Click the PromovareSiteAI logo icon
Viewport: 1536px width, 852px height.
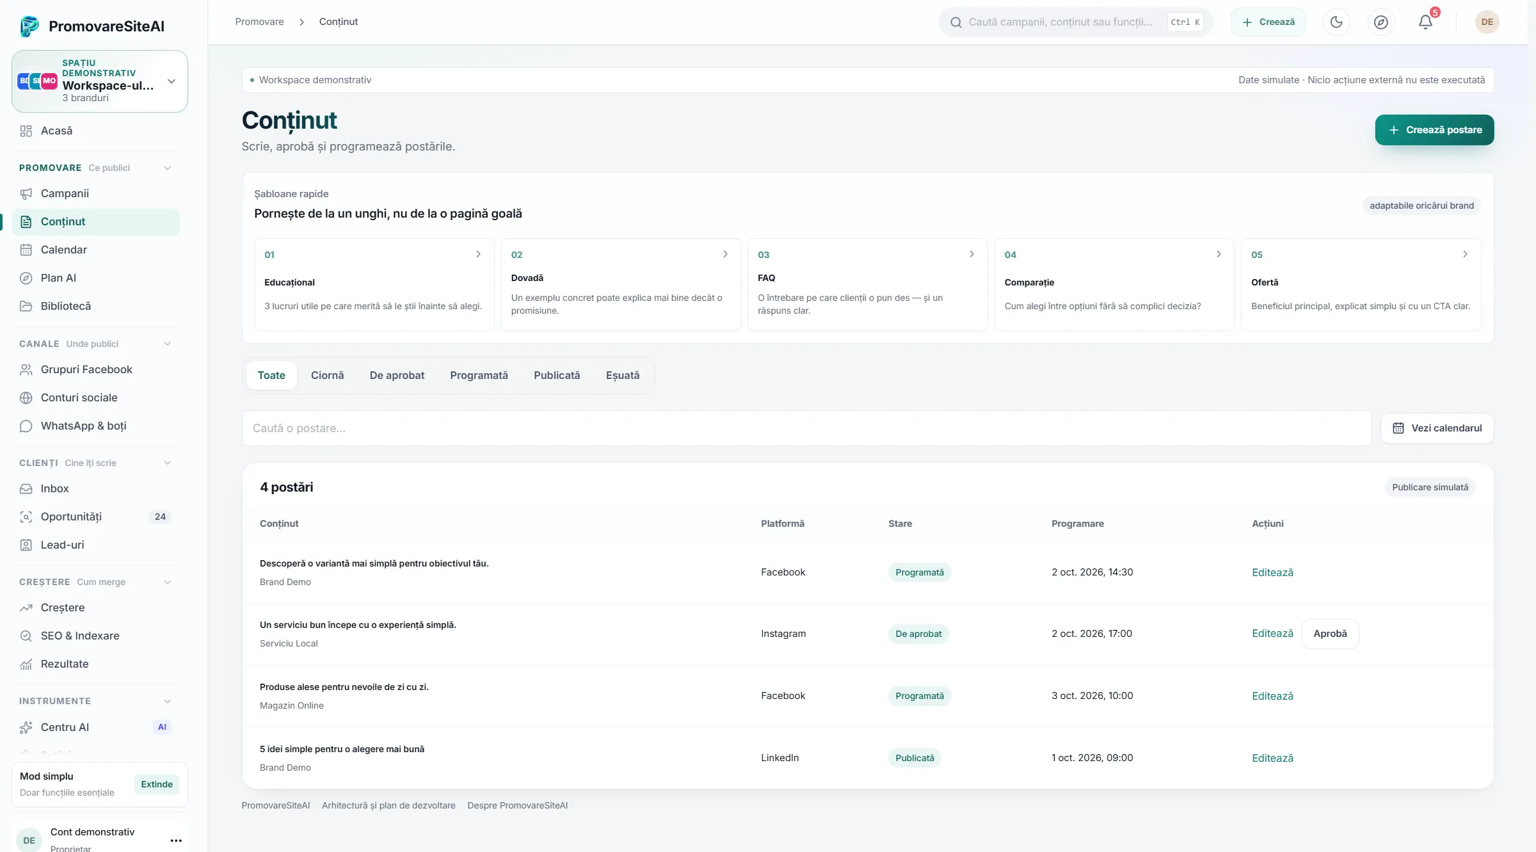click(29, 26)
